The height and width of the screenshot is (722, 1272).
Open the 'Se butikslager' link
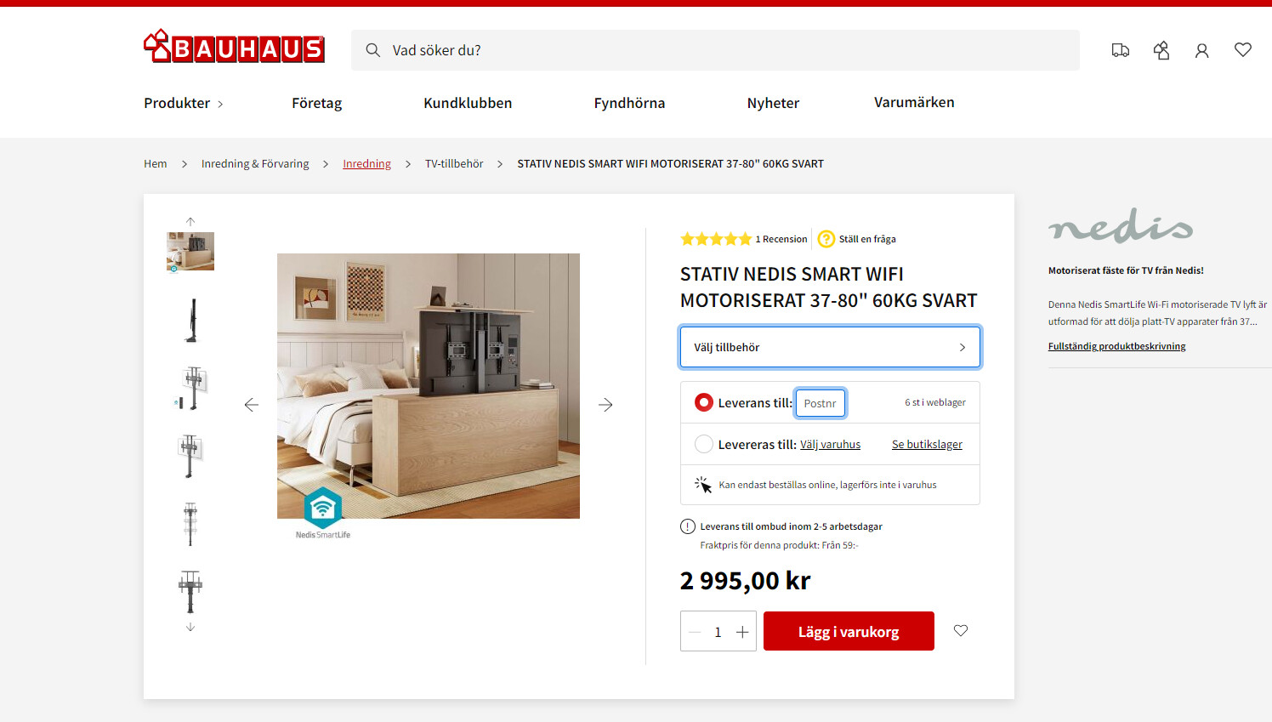(927, 445)
